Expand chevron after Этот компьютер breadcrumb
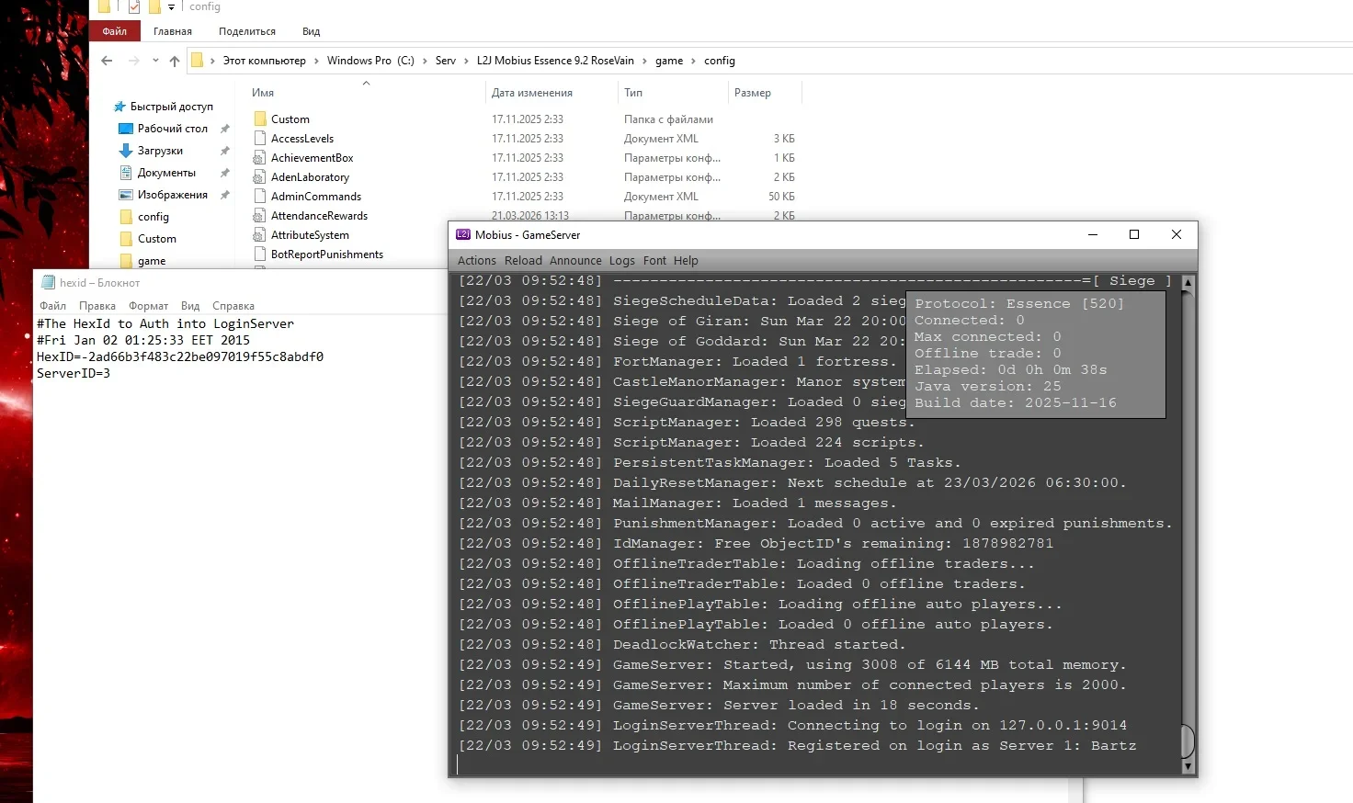The width and height of the screenshot is (1353, 803). click(317, 61)
